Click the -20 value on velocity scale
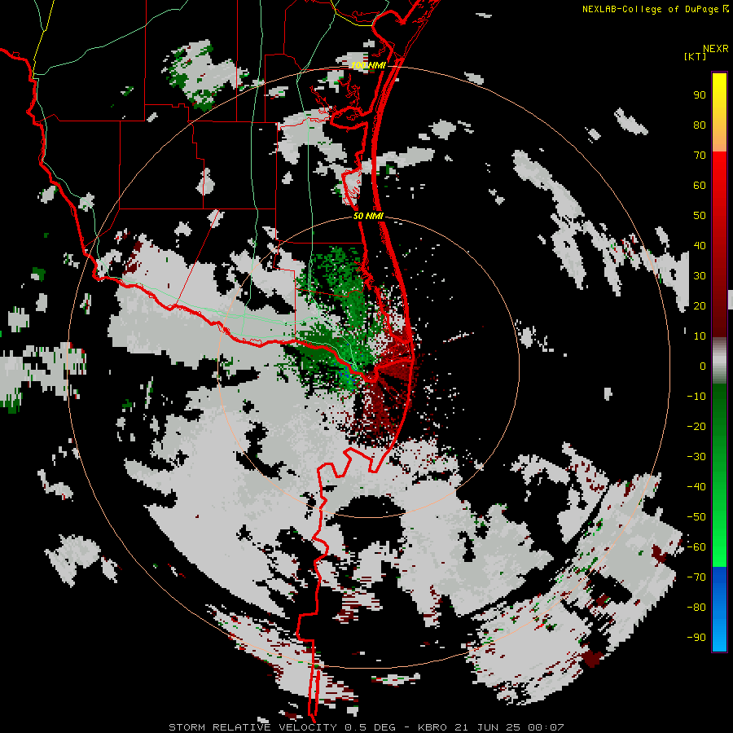Screen dimensions: 733x733 pos(696,427)
